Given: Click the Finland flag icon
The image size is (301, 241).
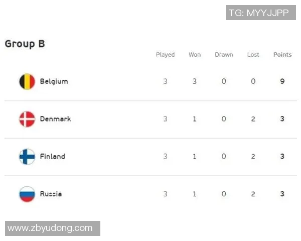Looking at the screenshot, I should point(27,157).
